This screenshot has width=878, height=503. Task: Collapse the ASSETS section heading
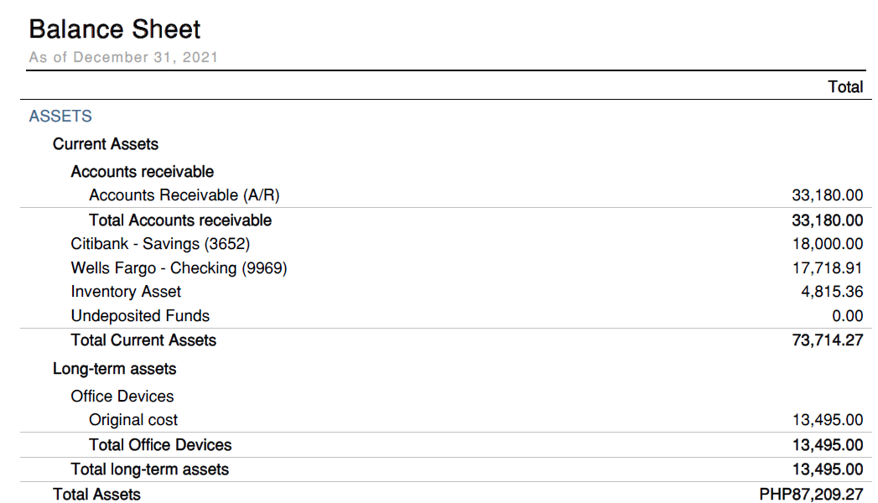pyautogui.click(x=60, y=116)
